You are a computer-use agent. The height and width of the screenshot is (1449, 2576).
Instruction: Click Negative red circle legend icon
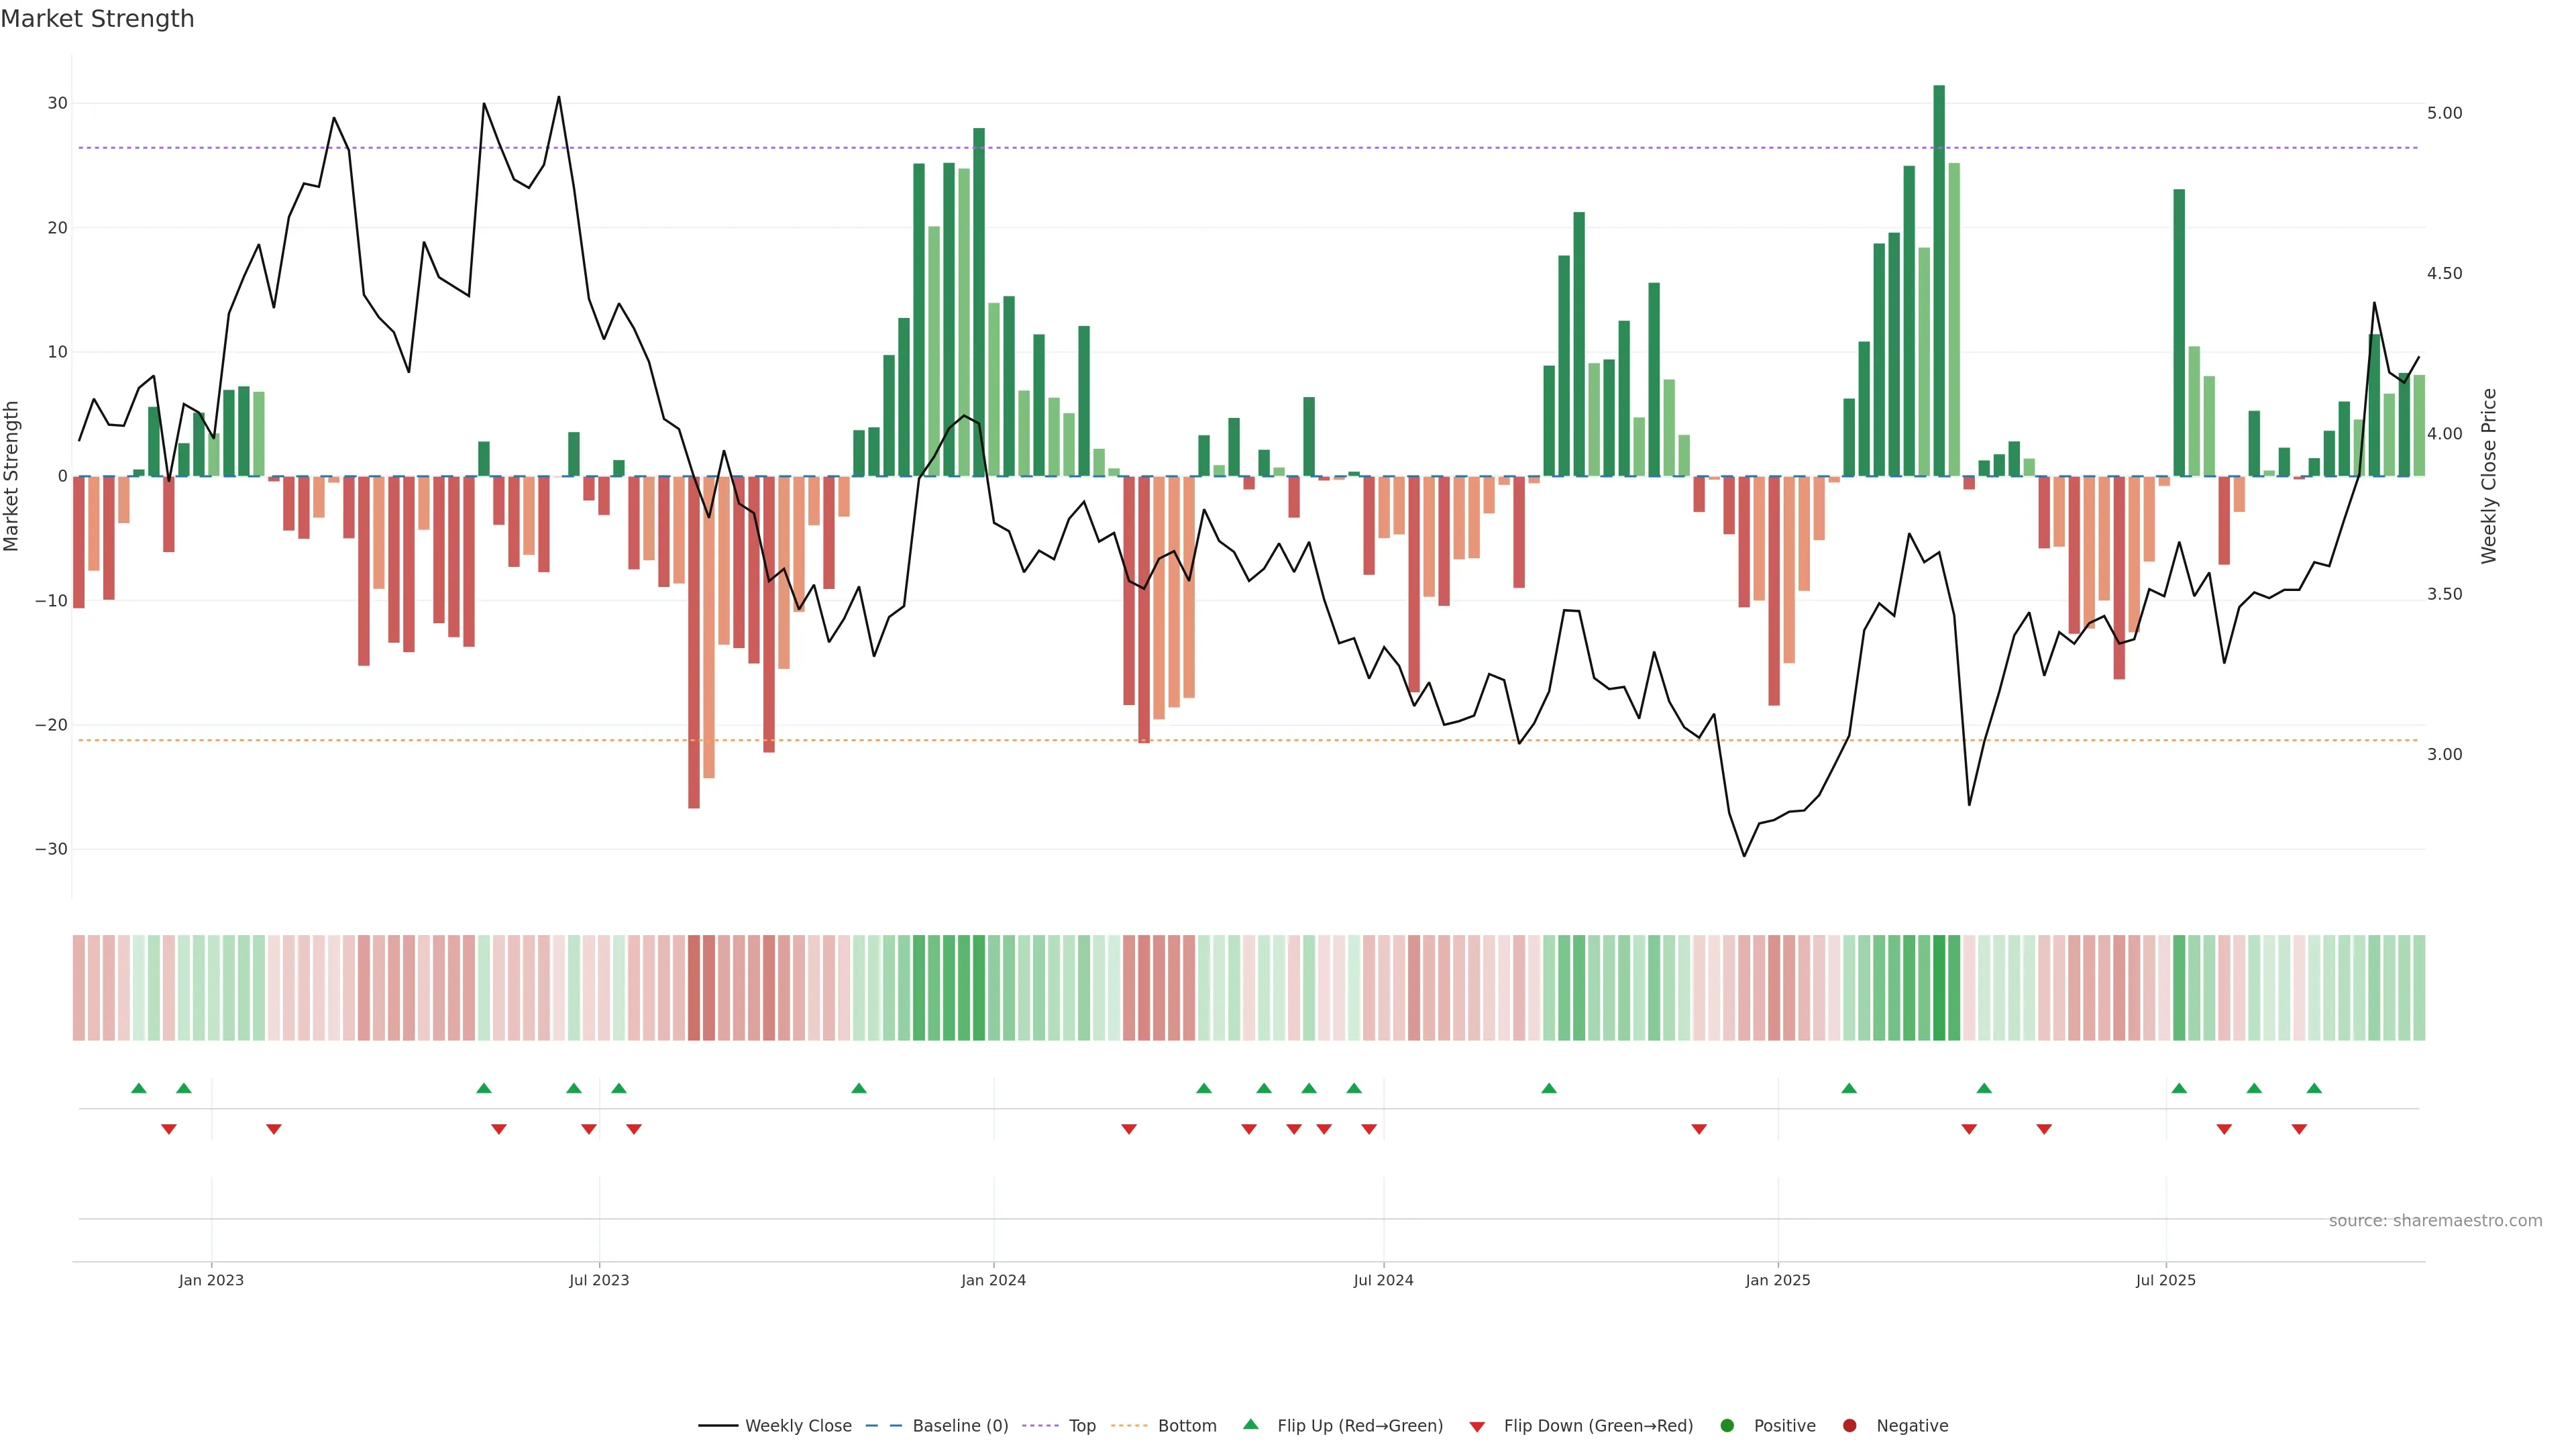(x=1849, y=1426)
